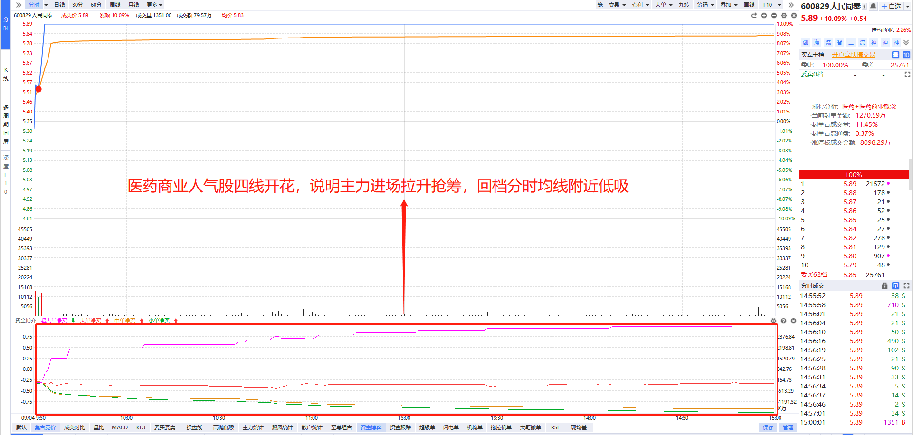Select the MACD indicator tab
This screenshot has width=913, height=435.
tap(120, 427)
